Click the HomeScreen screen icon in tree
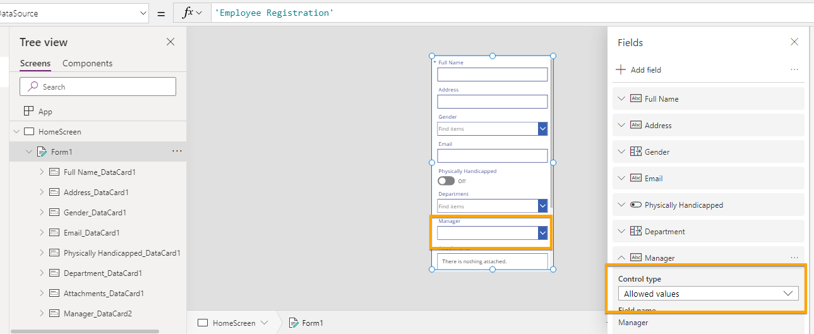The height and width of the screenshot is (334, 814). click(29, 132)
